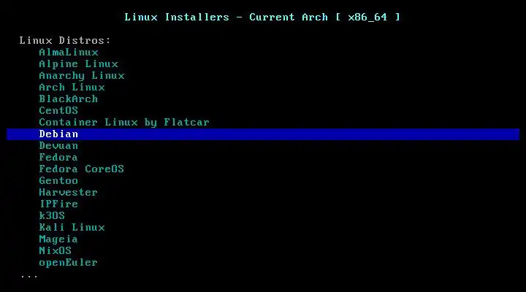Pick Arch Linux from the menu
The height and width of the screenshot is (292, 526).
pyautogui.click(x=72, y=87)
